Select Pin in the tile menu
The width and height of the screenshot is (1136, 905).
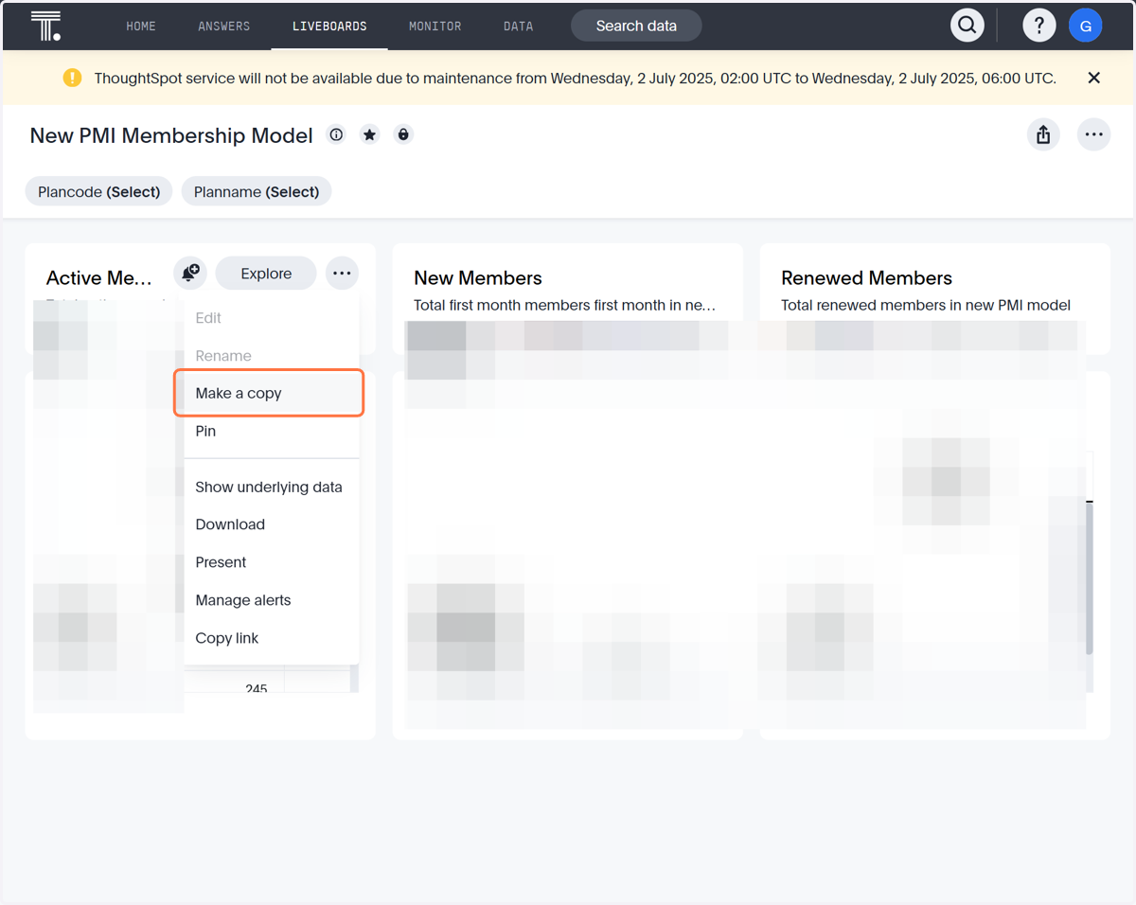272,431
